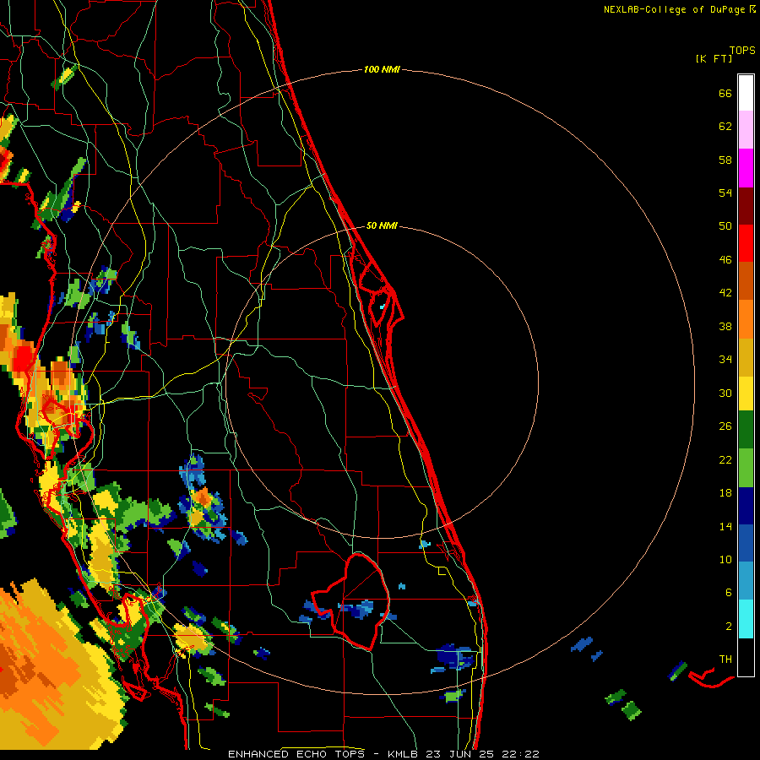Click the medium blue swatch at 10
The width and height of the screenshot is (760, 760).
746,543
